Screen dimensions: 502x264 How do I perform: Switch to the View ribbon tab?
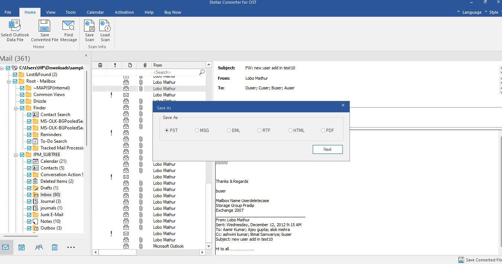(x=51, y=12)
